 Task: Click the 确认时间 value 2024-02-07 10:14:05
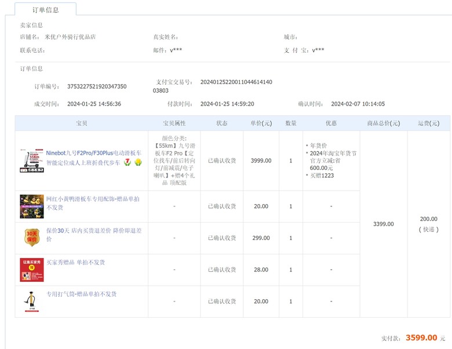point(358,104)
